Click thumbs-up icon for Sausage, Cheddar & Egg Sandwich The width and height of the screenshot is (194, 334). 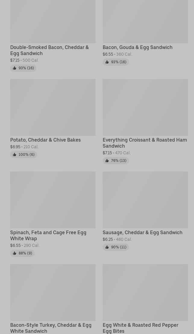[107, 247]
